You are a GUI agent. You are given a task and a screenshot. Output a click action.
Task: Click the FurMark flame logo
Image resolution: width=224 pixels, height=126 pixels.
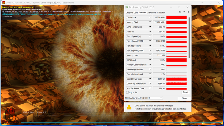pyautogui.click(x=10, y=116)
